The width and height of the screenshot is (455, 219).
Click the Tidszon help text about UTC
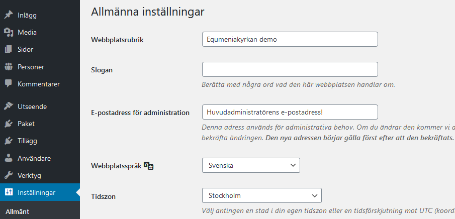328,210
